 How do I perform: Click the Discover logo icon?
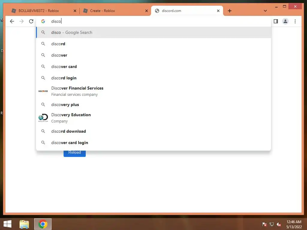coord(43,91)
